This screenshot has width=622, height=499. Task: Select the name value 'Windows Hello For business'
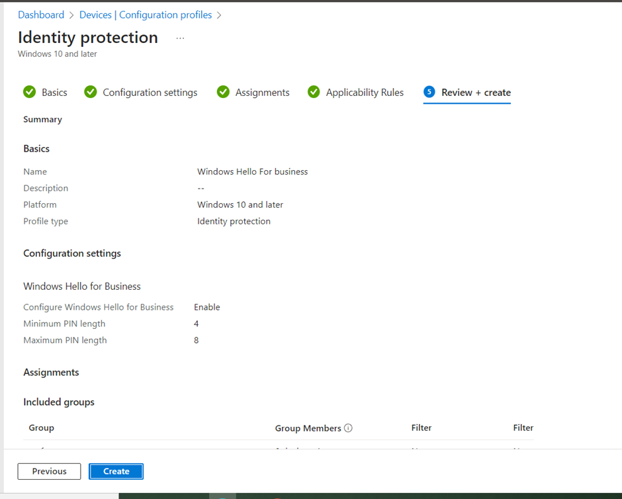click(x=252, y=172)
